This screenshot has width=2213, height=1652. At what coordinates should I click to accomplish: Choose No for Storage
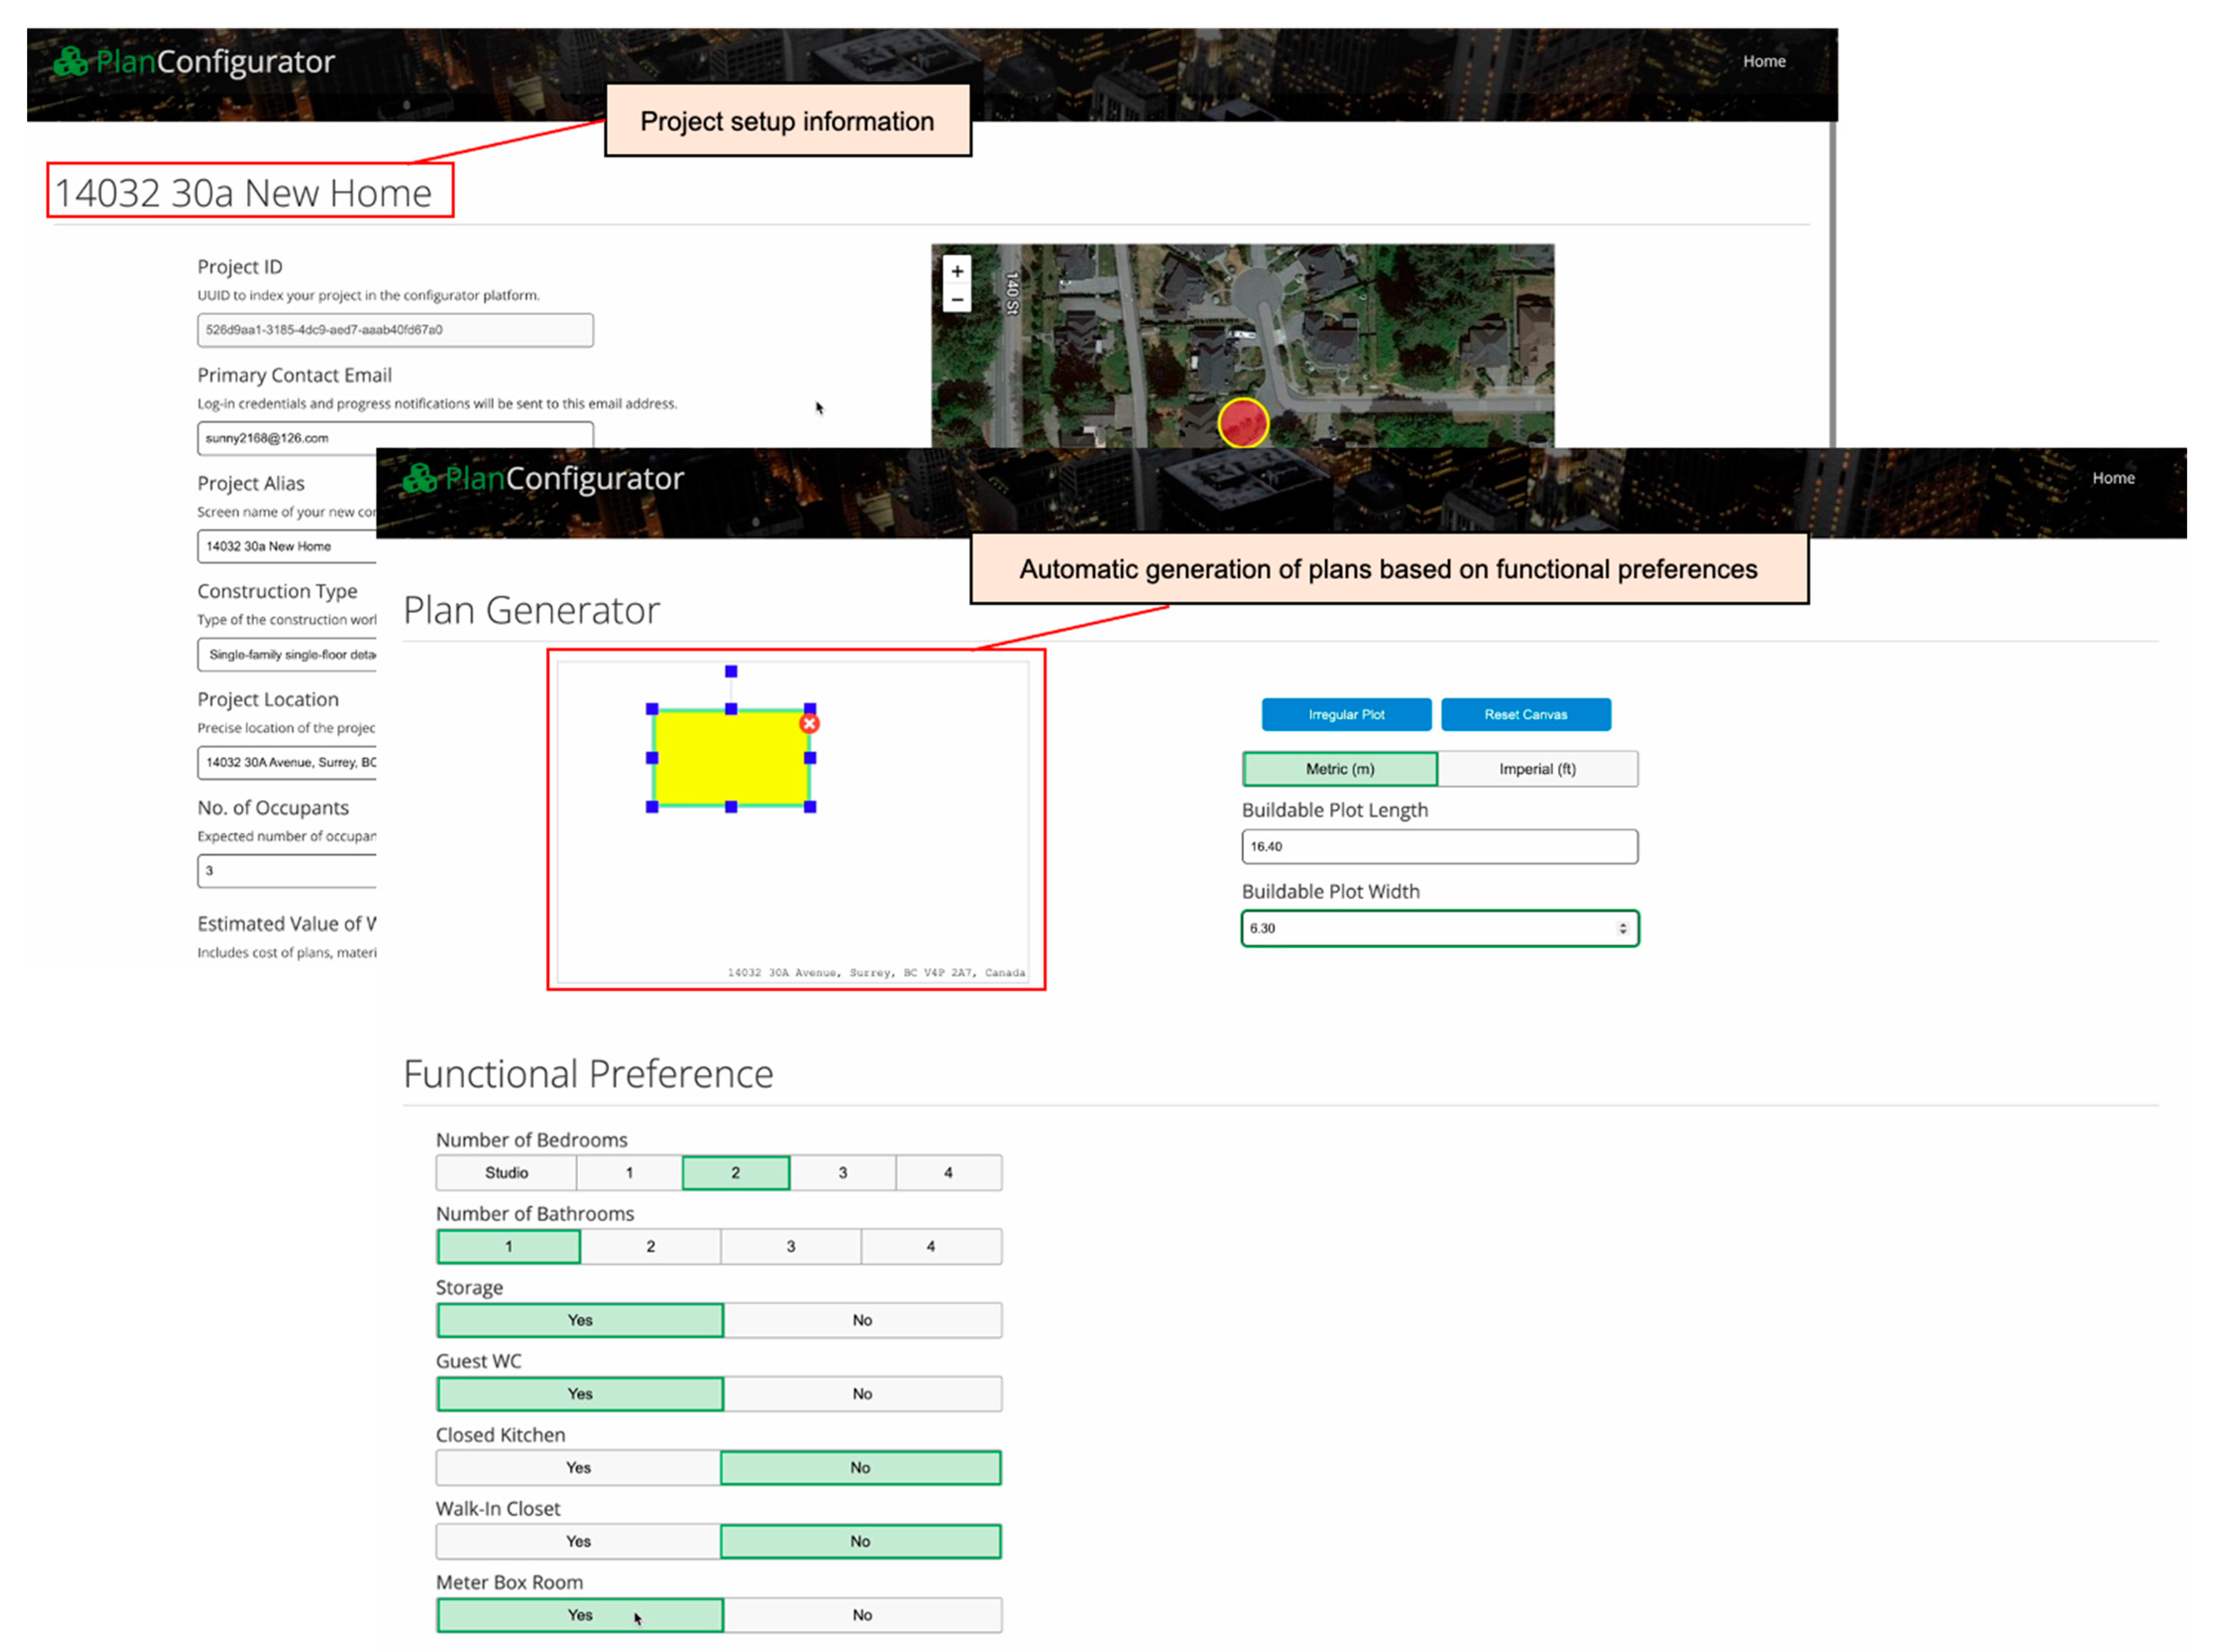point(861,1319)
